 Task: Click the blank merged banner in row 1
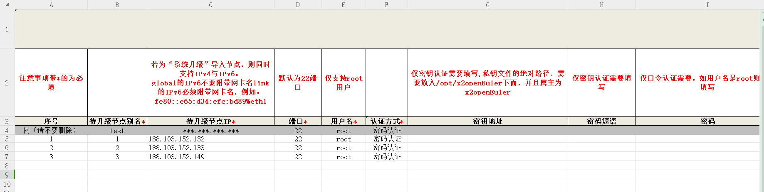(x=387, y=29)
